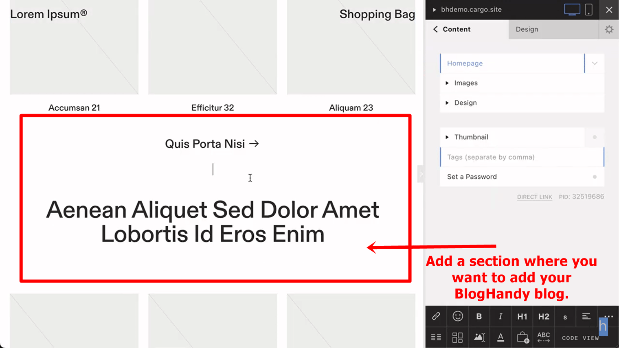This screenshot has height=348, width=619.
Task: Switch to the Design tab
Action: tap(527, 29)
